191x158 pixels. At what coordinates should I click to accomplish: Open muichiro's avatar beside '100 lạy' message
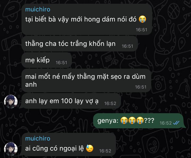click(11, 101)
